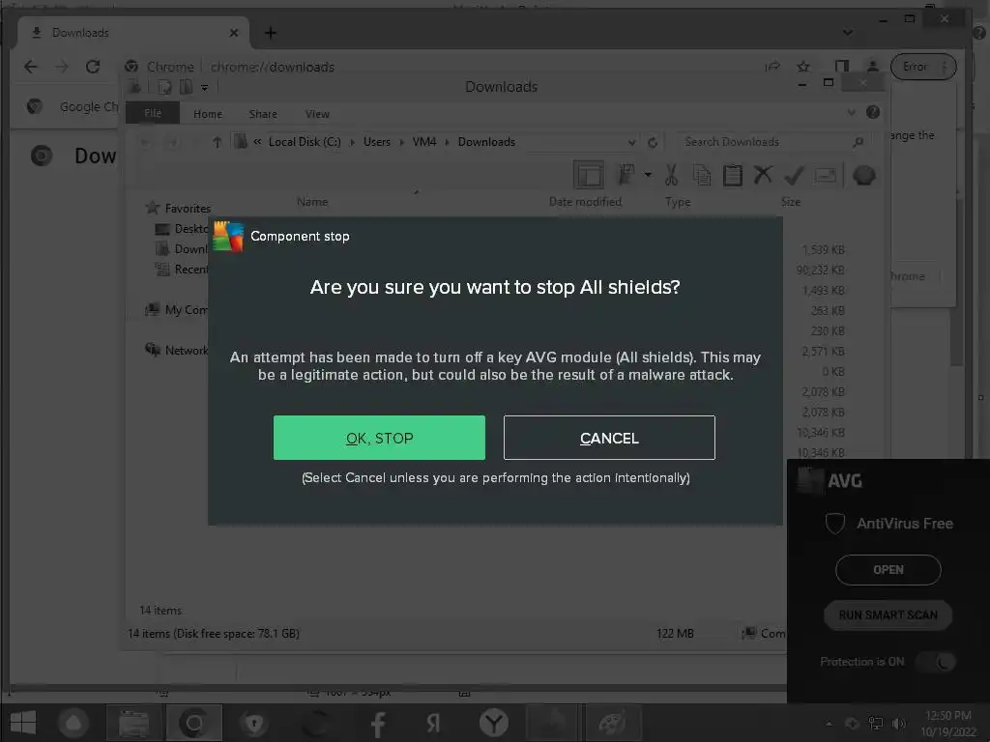
Task: Click the Chrome Error update button
Action: pyautogui.click(x=923, y=67)
